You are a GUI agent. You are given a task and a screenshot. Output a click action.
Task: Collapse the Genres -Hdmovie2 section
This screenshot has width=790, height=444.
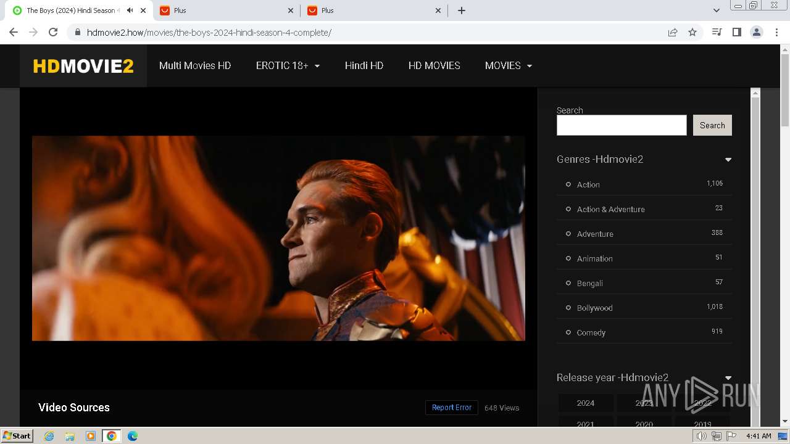728,160
